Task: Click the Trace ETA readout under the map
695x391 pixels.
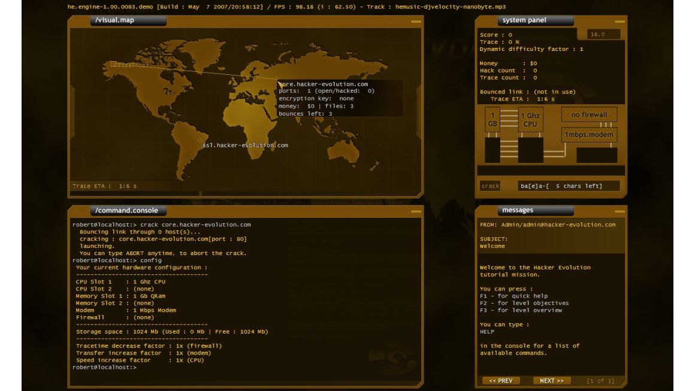Action: [105, 186]
